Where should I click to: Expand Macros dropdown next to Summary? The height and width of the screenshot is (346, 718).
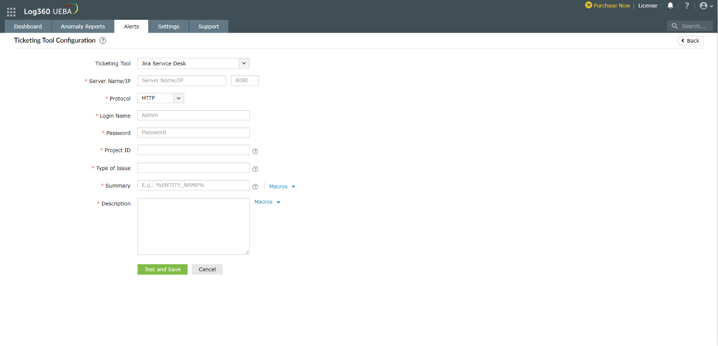282,186
